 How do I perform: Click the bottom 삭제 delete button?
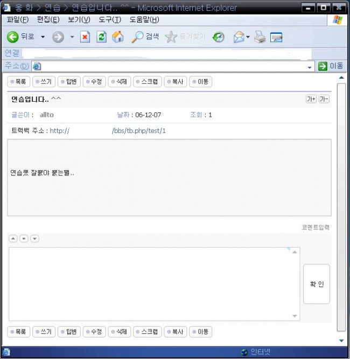pyautogui.click(x=120, y=332)
